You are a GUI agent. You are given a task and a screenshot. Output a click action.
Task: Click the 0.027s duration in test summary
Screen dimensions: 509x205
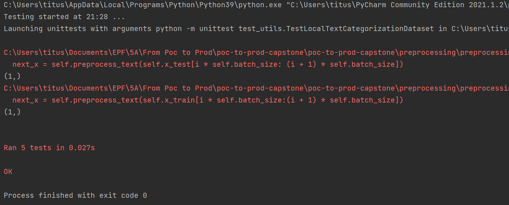point(82,148)
